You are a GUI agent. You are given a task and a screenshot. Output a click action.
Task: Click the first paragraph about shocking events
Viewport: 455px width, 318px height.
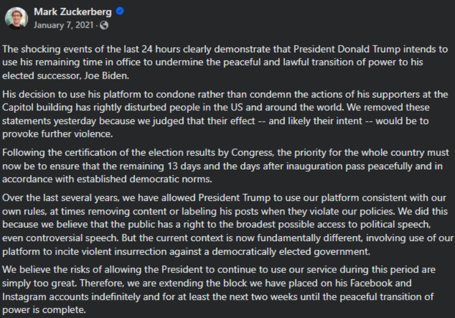[225, 63]
